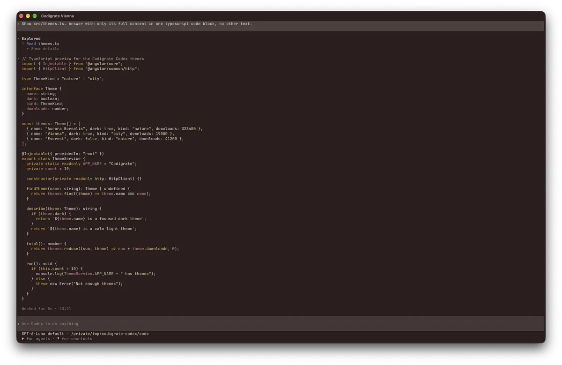Click the 'describe(theme: Theme): string {' line
The image size is (562, 365).
tap(64, 209)
